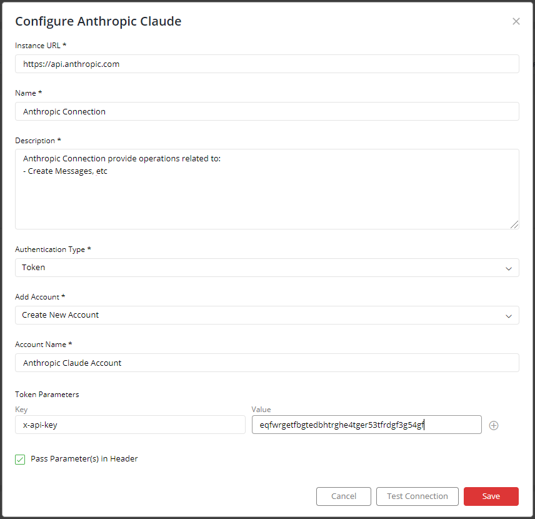Focus the Instance URL input field
Image resolution: width=535 pixels, height=519 pixels.
point(267,64)
